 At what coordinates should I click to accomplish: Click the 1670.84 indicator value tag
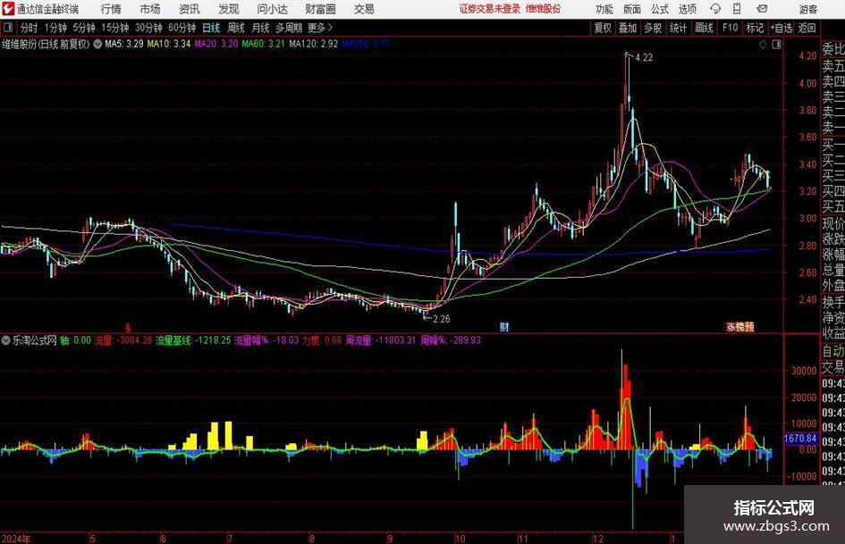pos(800,439)
